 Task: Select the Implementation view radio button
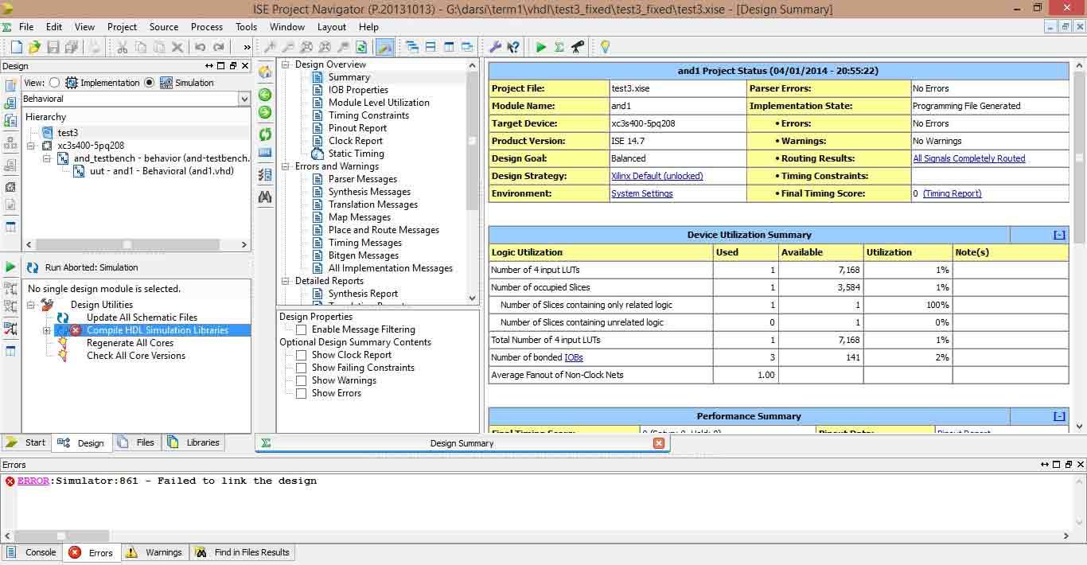[x=54, y=83]
